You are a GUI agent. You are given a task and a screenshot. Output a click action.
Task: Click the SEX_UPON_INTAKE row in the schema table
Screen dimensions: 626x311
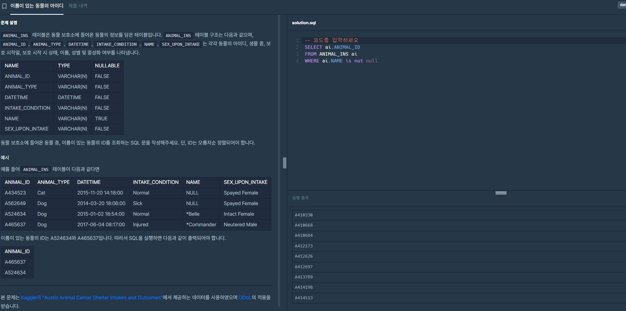pyautogui.click(x=62, y=129)
